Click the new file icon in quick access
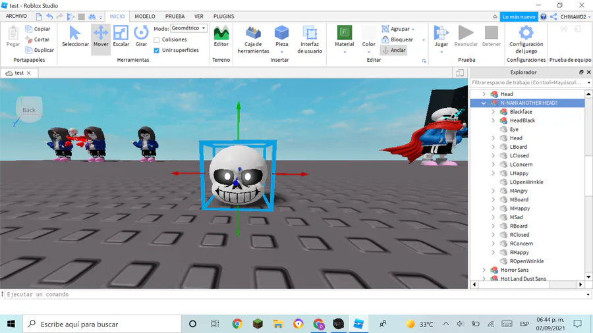 [39, 16]
